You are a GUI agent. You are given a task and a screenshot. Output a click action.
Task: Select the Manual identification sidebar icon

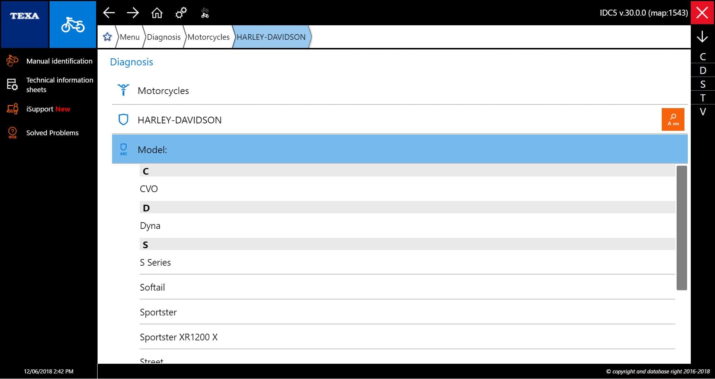(12, 61)
